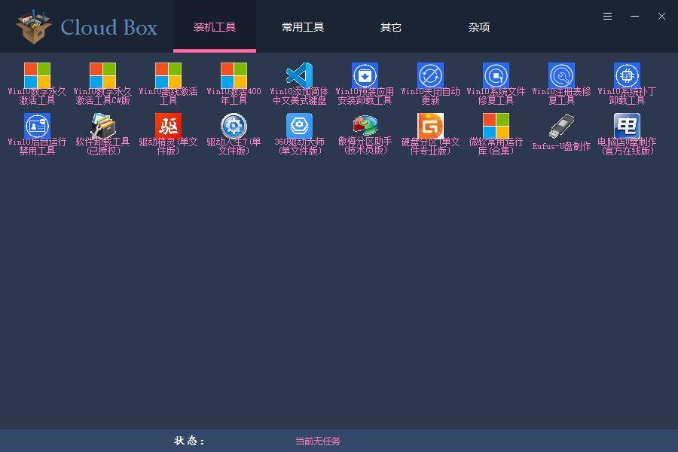Open 驱动人生7 single-file version
Image resolution: width=678 pixels, height=452 pixels.
click(x=234, y=128)
